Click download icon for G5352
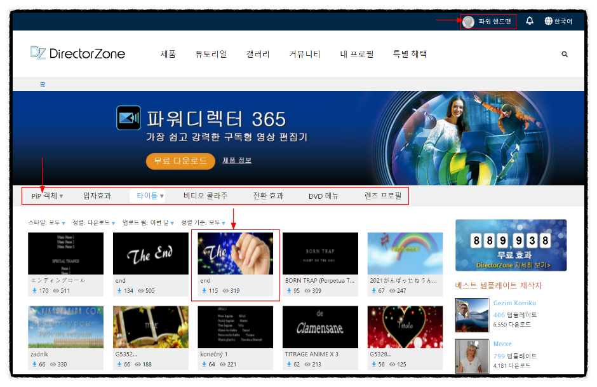The height and width of the screenshot is (387, 597). point(119,364)
